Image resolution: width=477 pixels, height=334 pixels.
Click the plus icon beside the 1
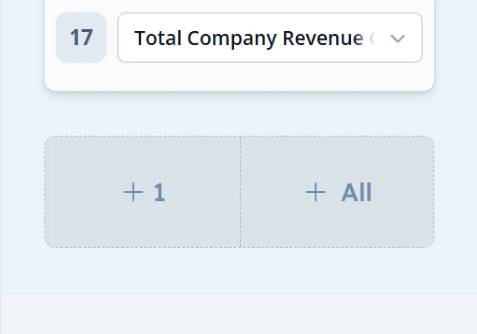point(133,193)
